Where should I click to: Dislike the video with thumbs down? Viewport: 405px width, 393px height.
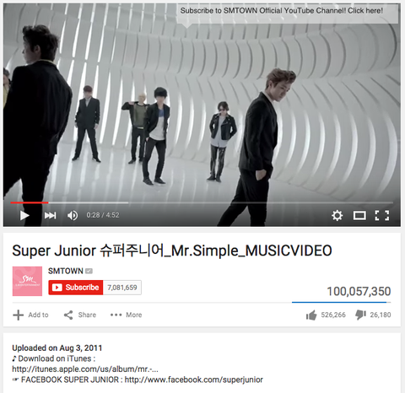coord(361,315)
